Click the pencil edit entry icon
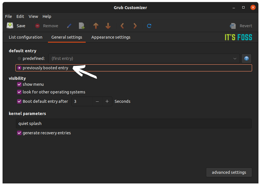261x186 pixels. pos(69,26)
